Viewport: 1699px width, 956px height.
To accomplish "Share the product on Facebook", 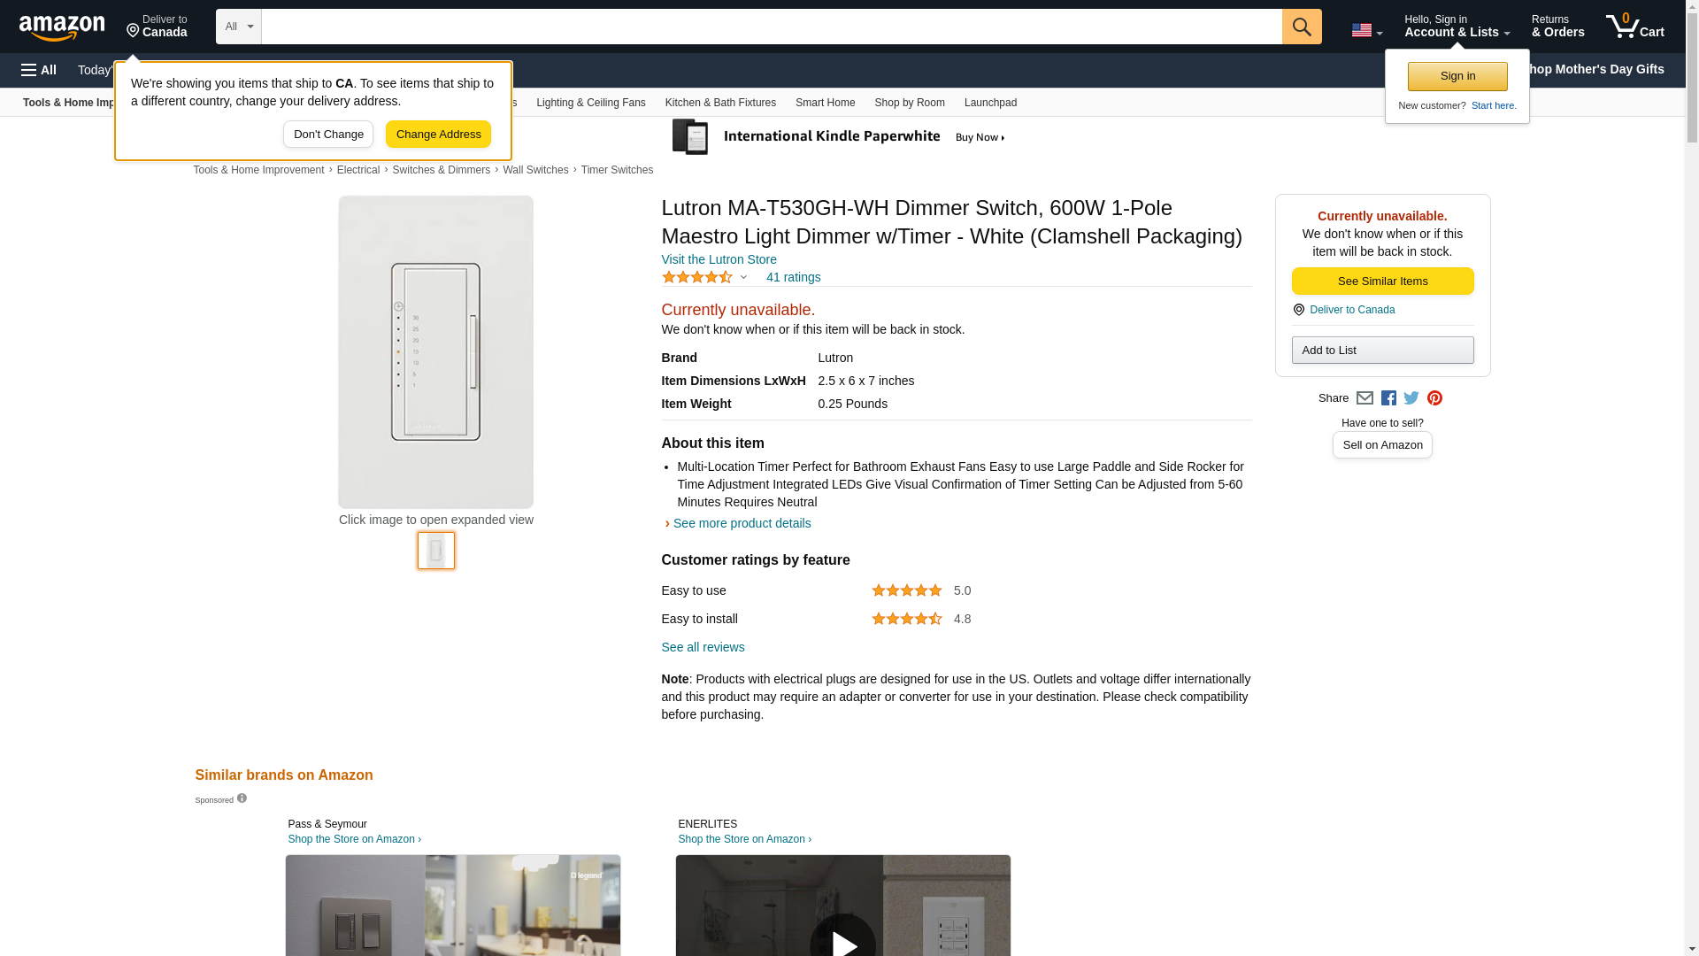I will tap(1388, 398).
